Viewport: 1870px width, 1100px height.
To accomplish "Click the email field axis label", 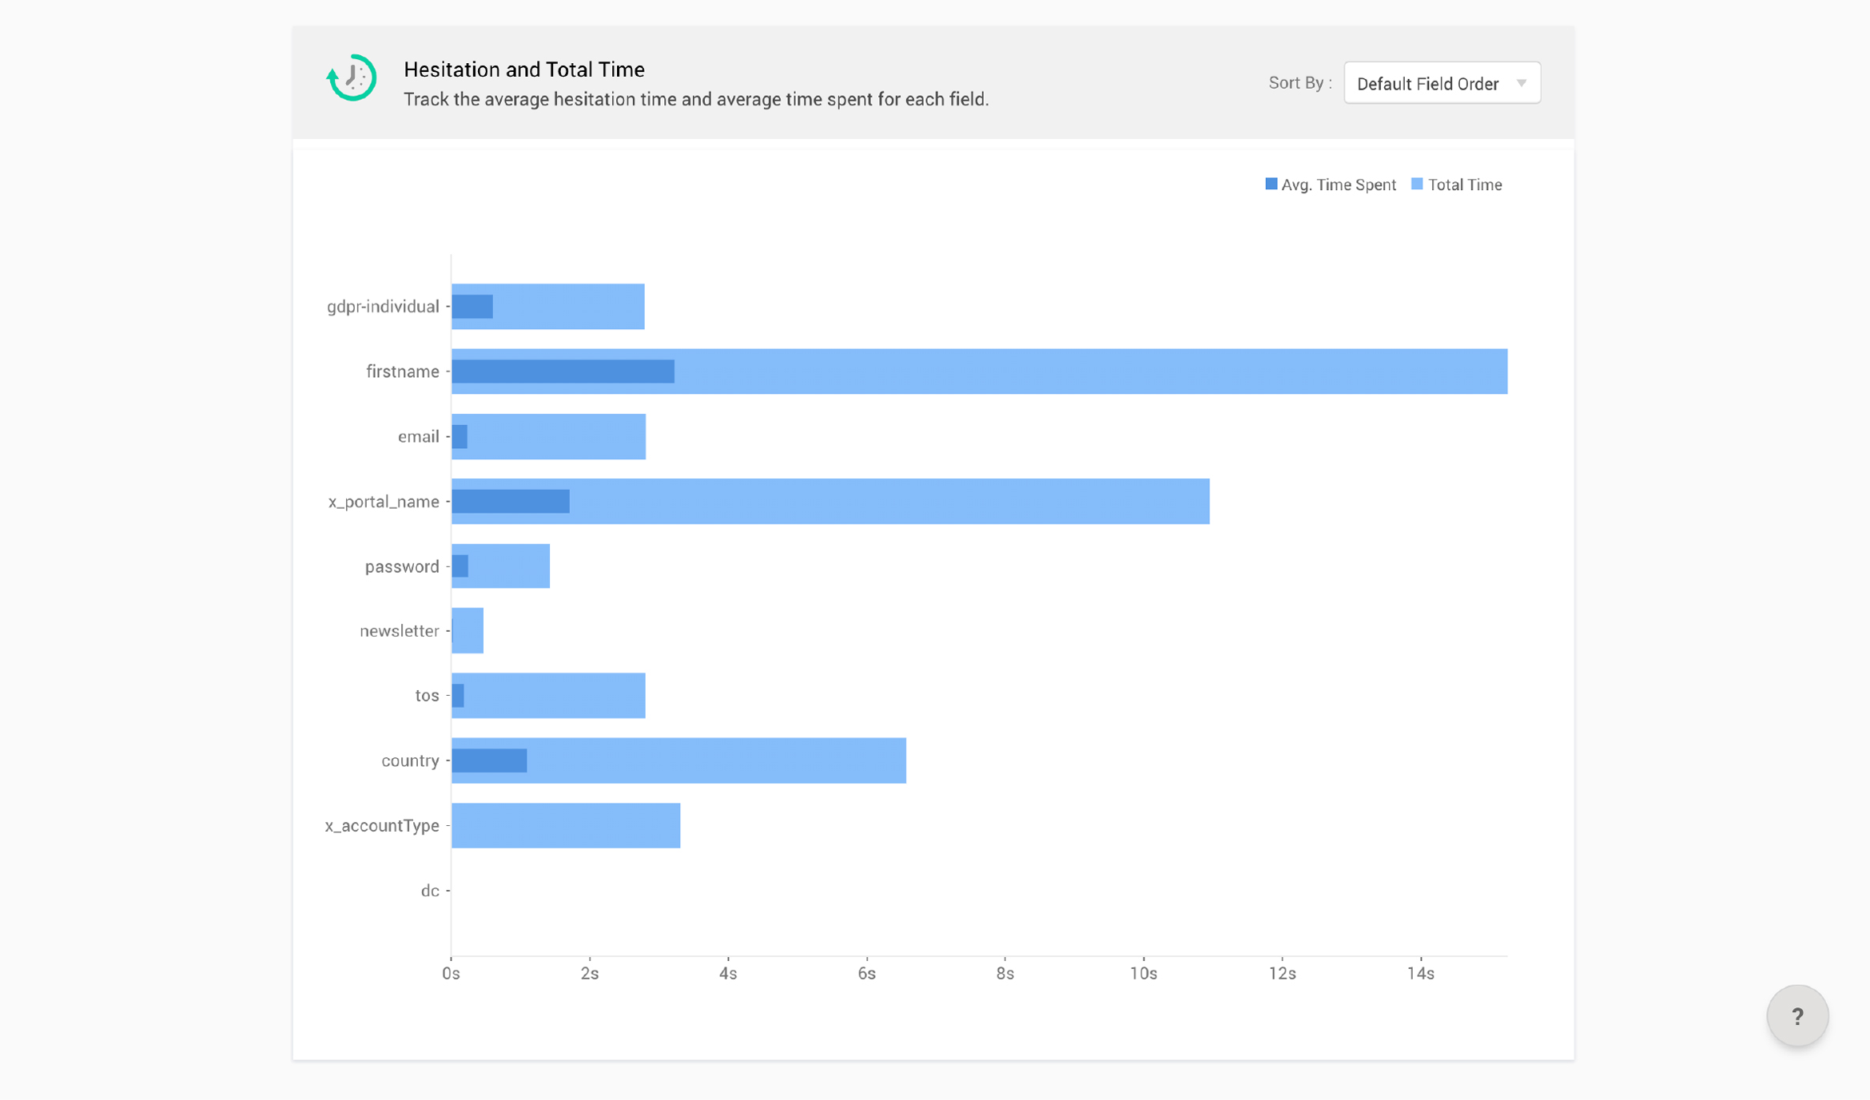I will click(418, 437).
